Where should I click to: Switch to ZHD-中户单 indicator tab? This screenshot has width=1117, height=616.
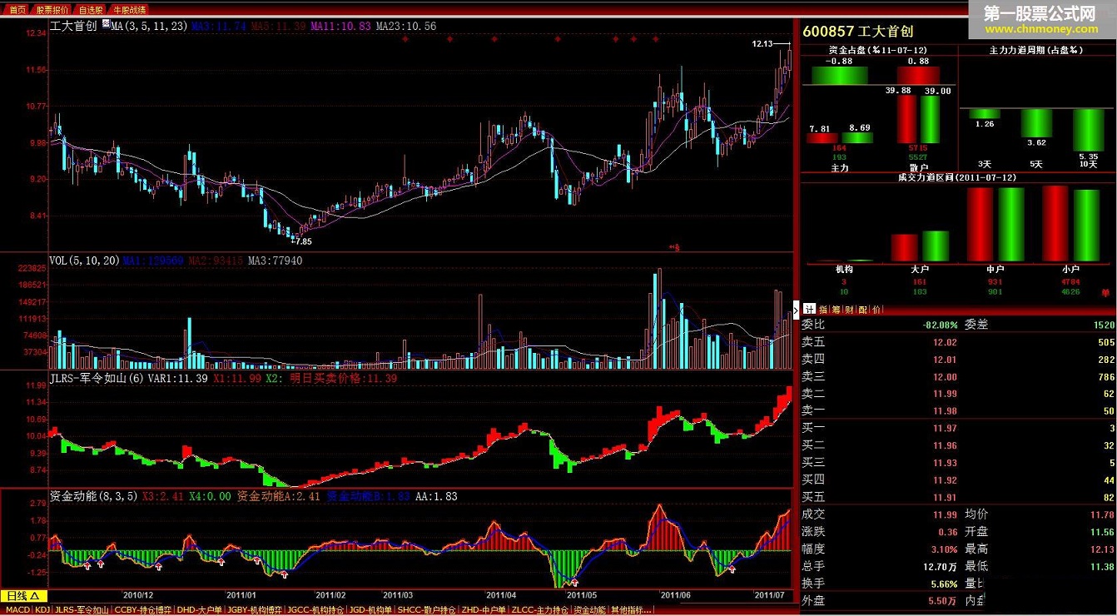pos(484,610)
